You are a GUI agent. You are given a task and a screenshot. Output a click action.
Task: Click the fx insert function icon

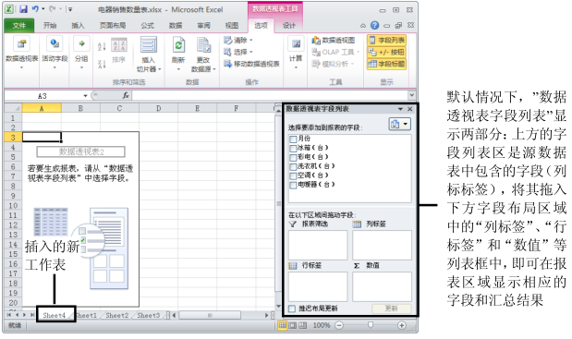[x=126, y=95]
